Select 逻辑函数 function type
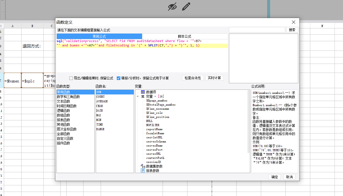The height and width of the screenshot is (196, 343). pos(76,111)
